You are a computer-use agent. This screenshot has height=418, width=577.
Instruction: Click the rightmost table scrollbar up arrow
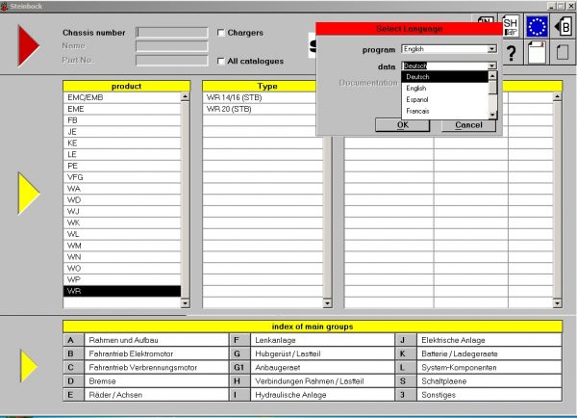557,96
